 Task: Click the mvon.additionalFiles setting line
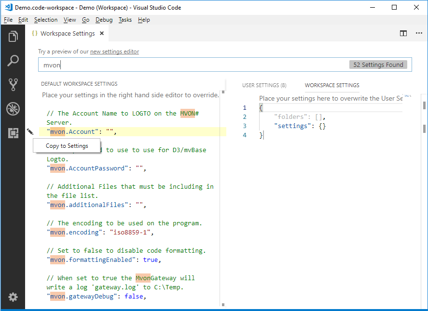[x=97, y=205]
